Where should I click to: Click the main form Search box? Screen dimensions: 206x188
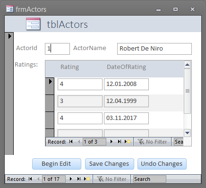[x=150, y=179]
